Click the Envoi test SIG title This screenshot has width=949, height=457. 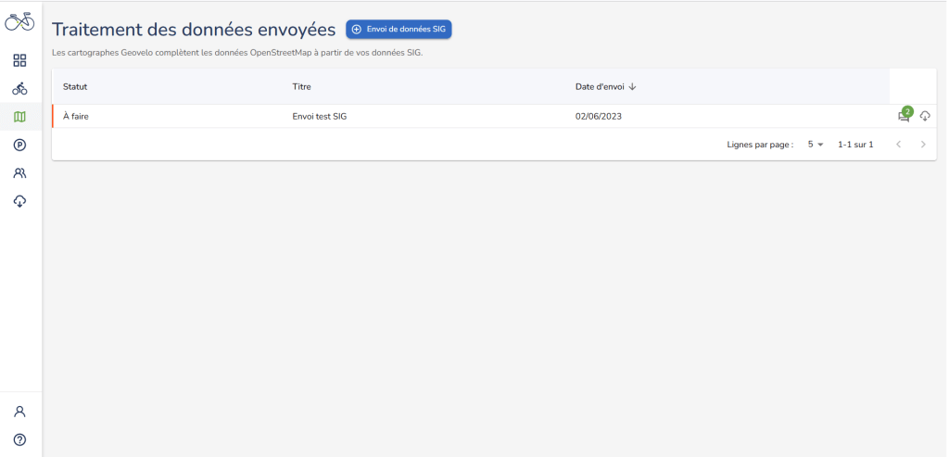[x=320, y=116]
